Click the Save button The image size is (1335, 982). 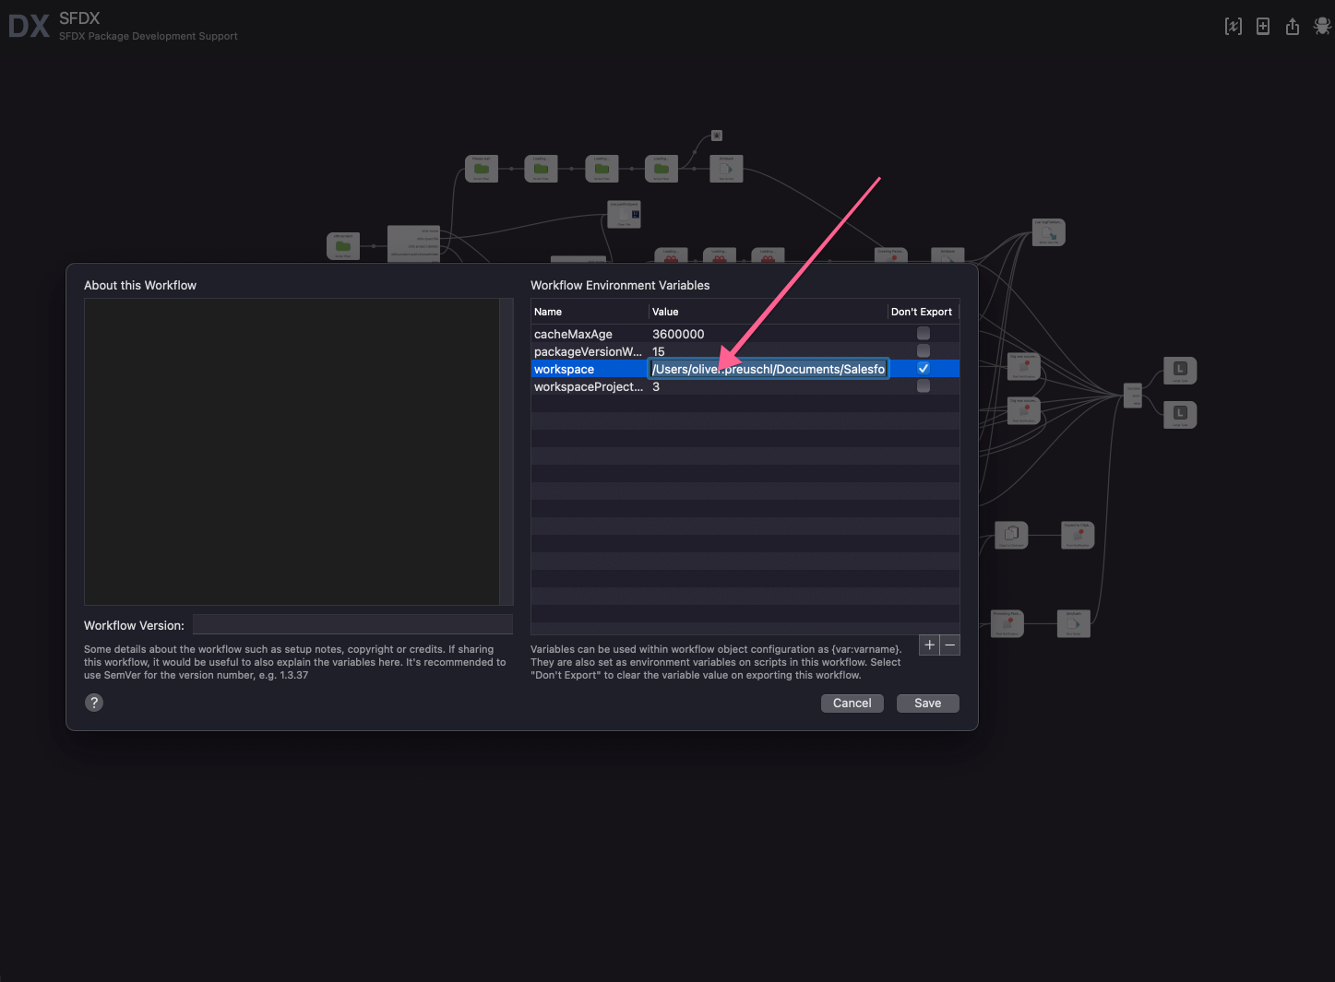point(928,704)
